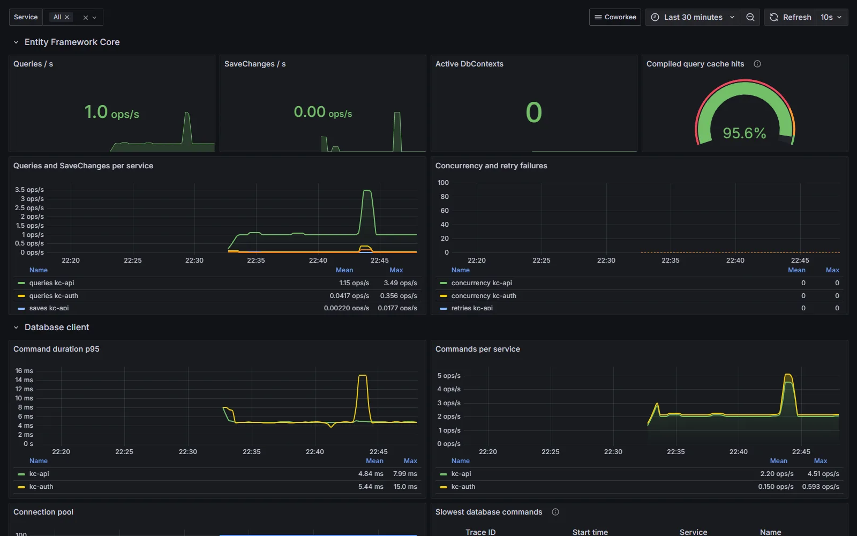Change color of Commands per service kc-api
Image resolution: width=857 pixels, height=536 pixels.
443,474
